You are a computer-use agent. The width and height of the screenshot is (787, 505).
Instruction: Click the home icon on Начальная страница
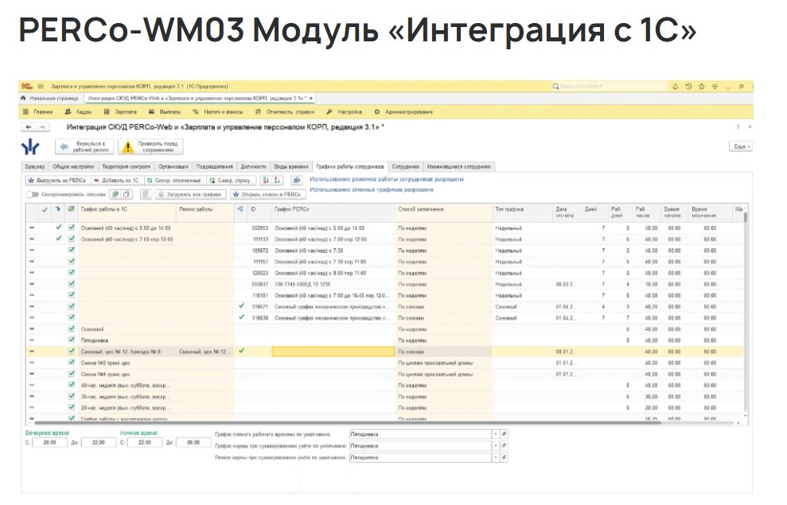[x=23, y=98]
